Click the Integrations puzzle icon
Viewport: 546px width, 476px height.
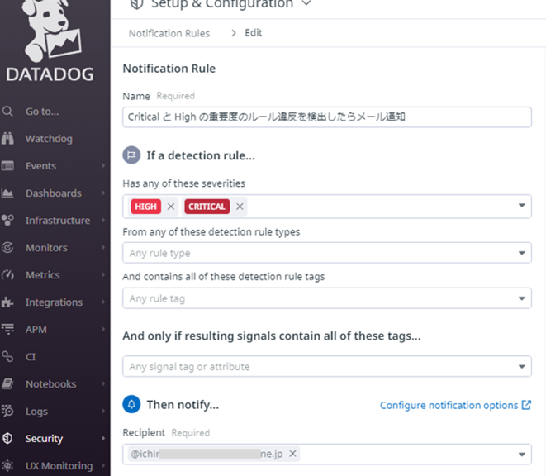tap(7, 302)
